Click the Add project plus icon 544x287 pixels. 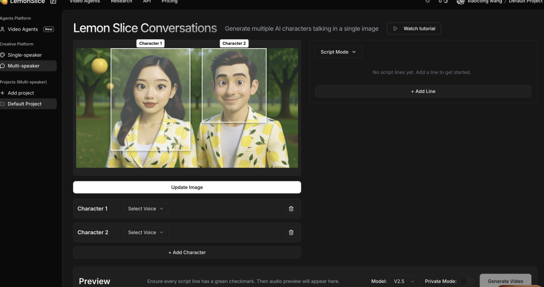coord(3,93)
